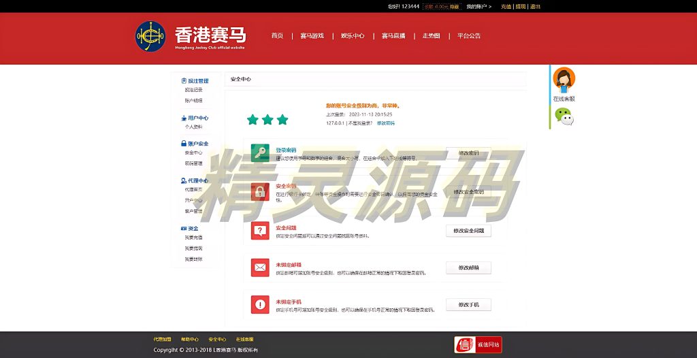Click the 修改邮箱 button
Image resolution: width=697 pixels, height=358 pixels.
click(468, 267)
